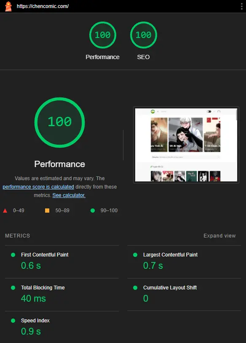Viewport: 246px width, 343px height.
Task: Expand the Cumulative Layout Shift metric
Action: pos(184,294)
